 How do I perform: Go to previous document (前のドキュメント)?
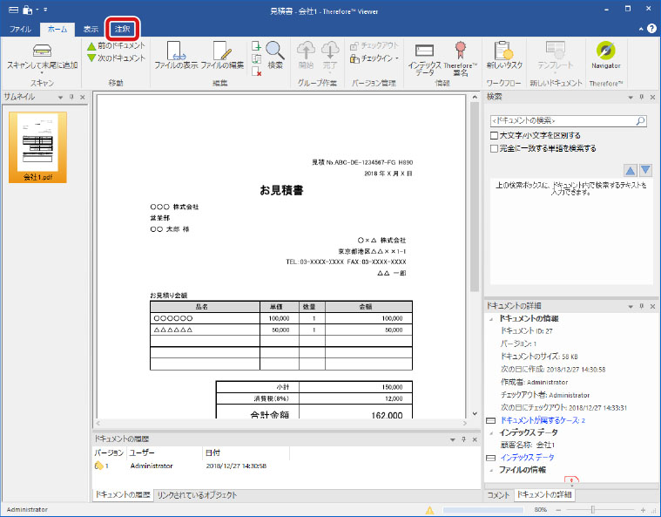point(115,45)
